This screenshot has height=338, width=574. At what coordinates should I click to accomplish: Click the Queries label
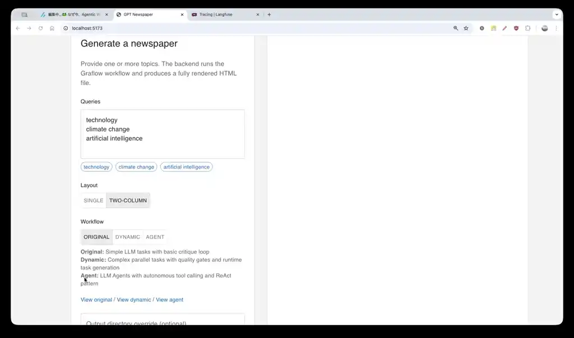pos(90,102)
